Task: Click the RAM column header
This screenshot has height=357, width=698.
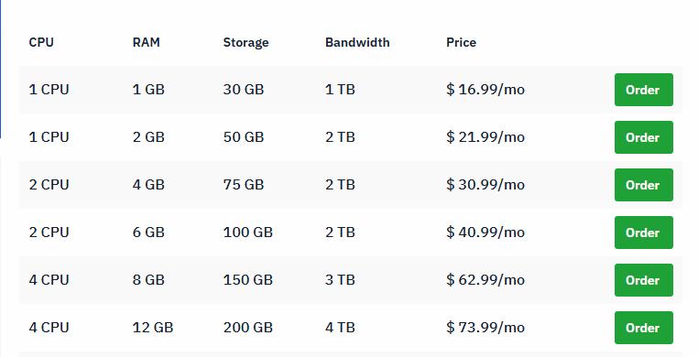Action: (x=146, y=43)
